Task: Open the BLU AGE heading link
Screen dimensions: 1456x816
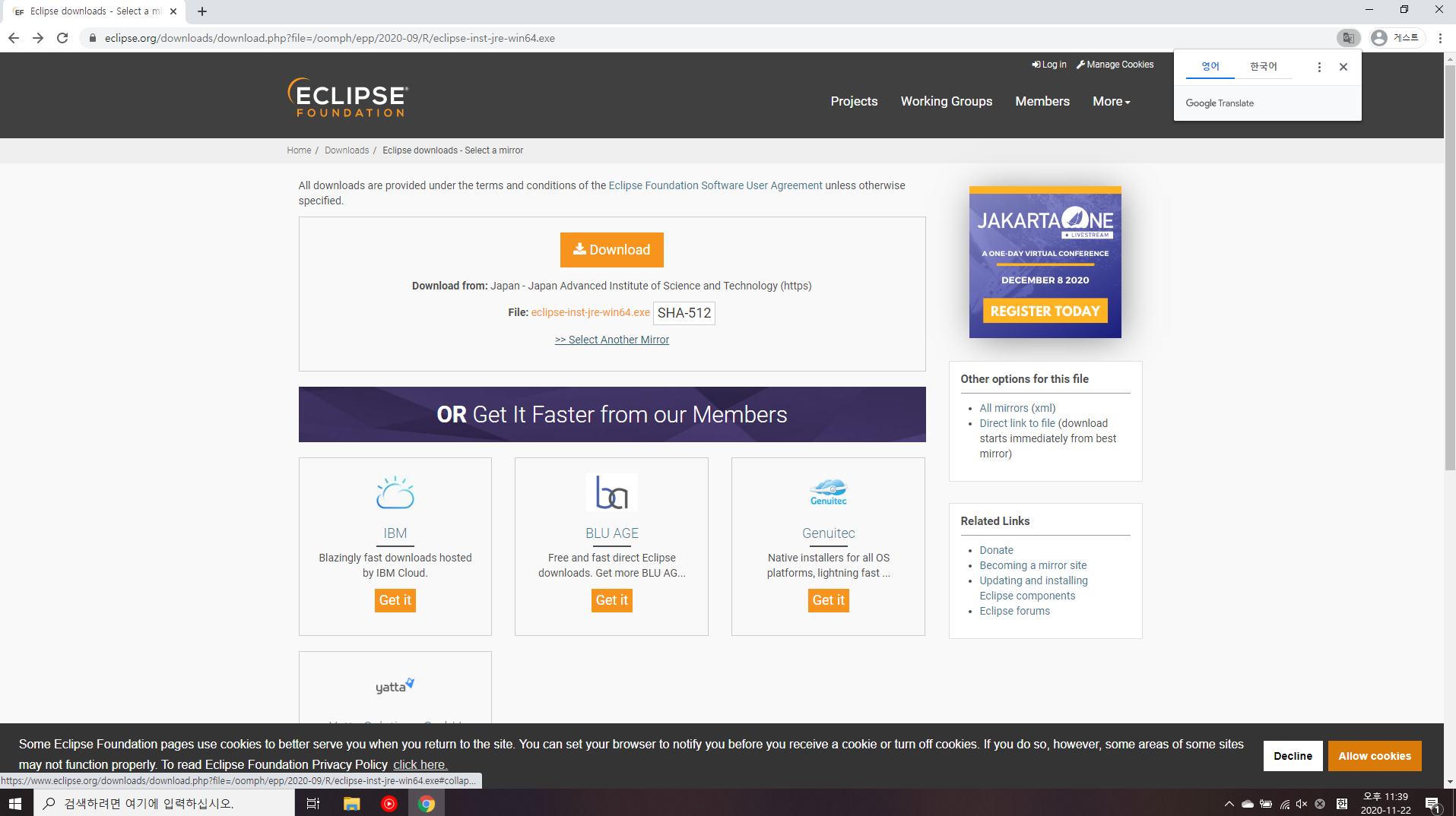Action: [612, 533]
